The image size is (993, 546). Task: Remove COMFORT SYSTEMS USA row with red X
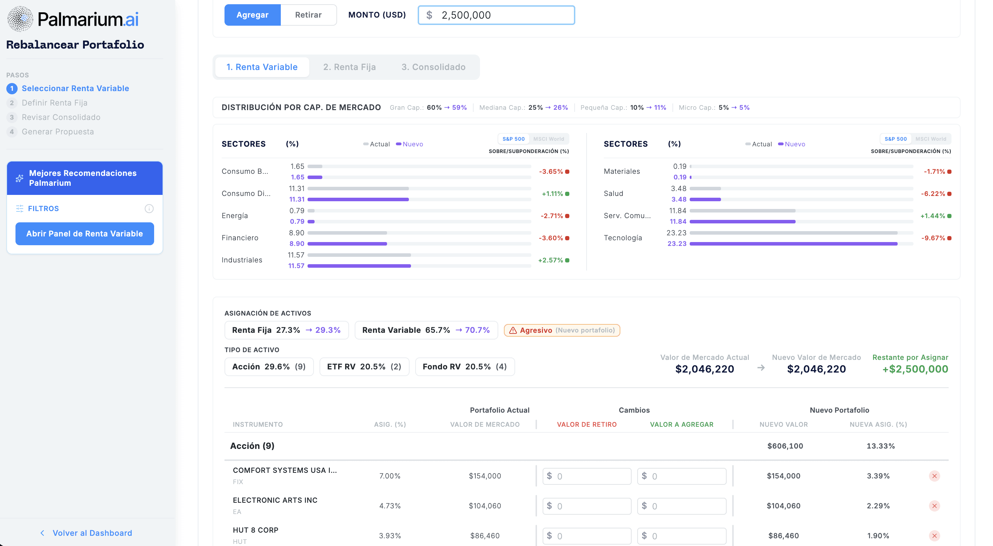coord(934,476)
